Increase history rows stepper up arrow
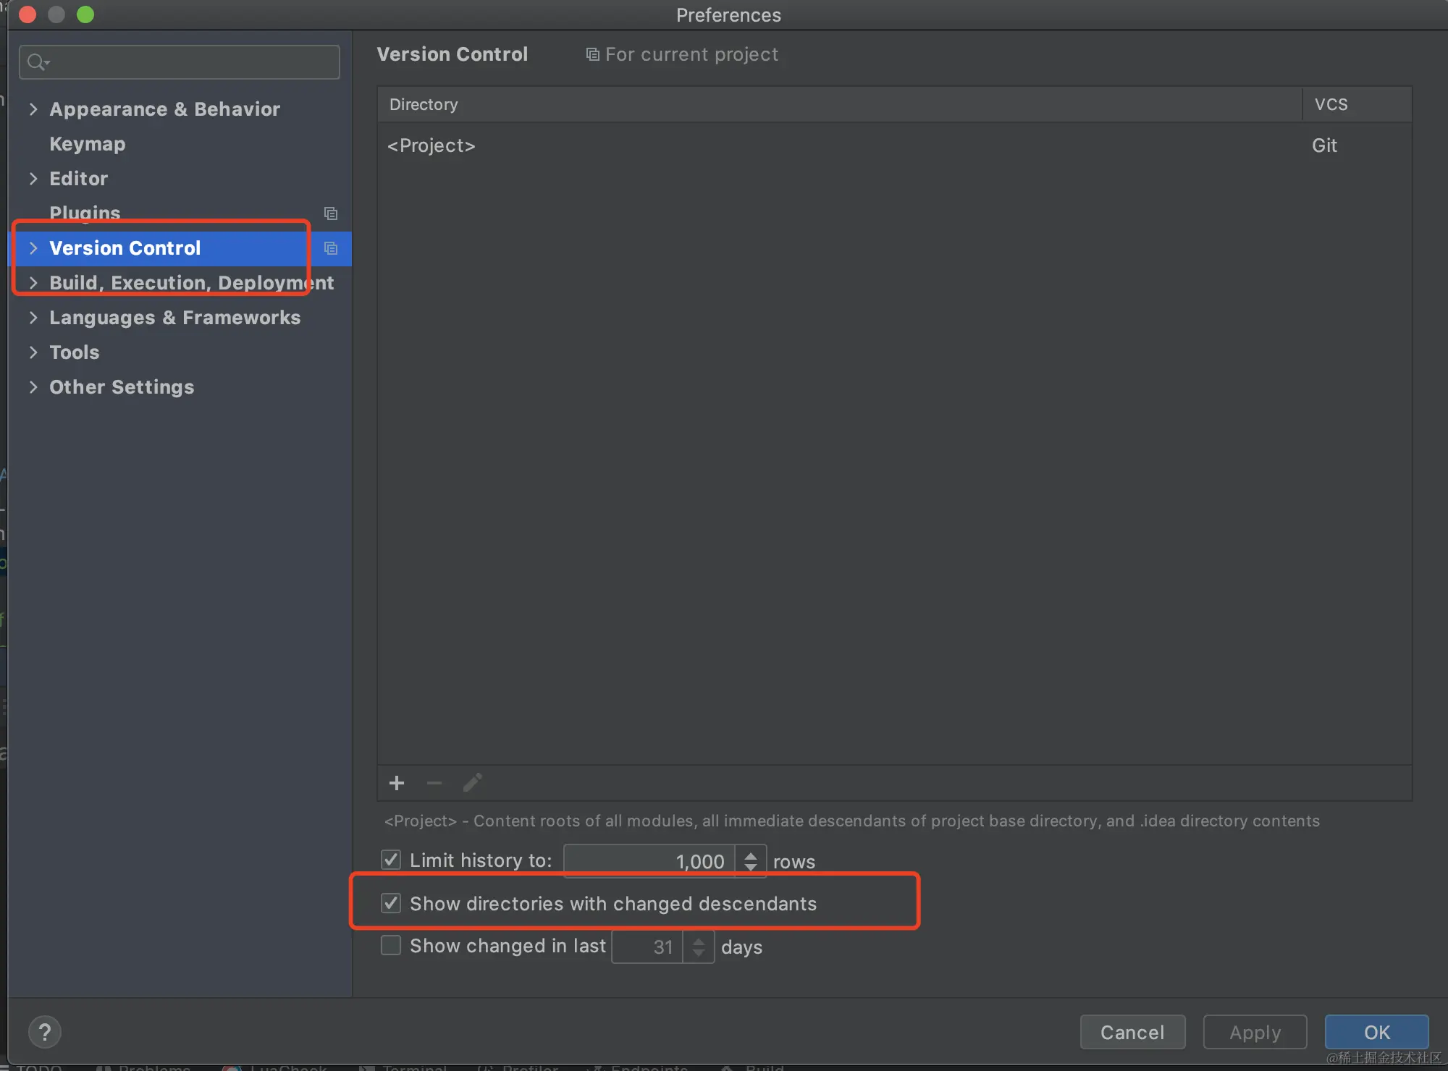The image size is (1448, 1071). click(x=751, y=855)
